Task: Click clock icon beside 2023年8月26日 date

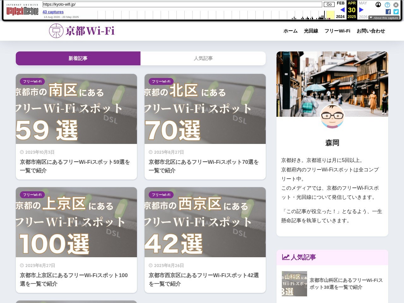Action: [x=151, y=265]
